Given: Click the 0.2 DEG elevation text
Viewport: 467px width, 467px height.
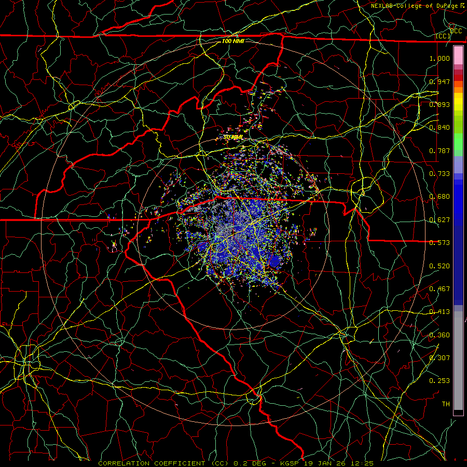Looking at the screenshot, I should [250, 463].
